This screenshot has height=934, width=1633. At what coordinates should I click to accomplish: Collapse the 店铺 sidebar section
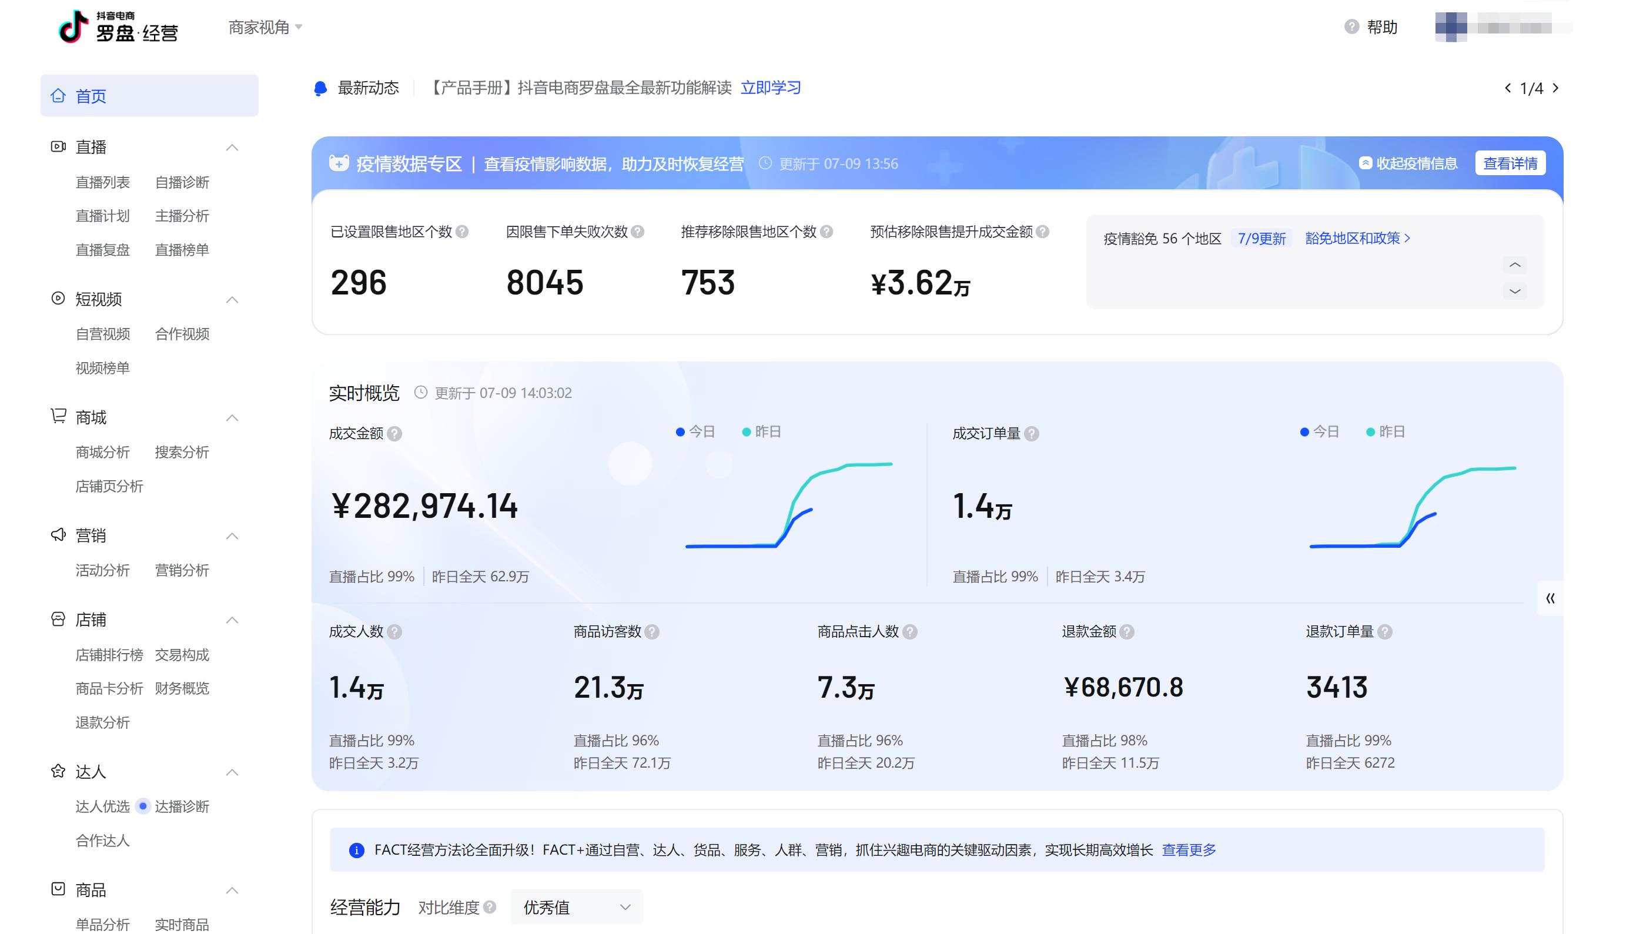(x=232, y=620)
